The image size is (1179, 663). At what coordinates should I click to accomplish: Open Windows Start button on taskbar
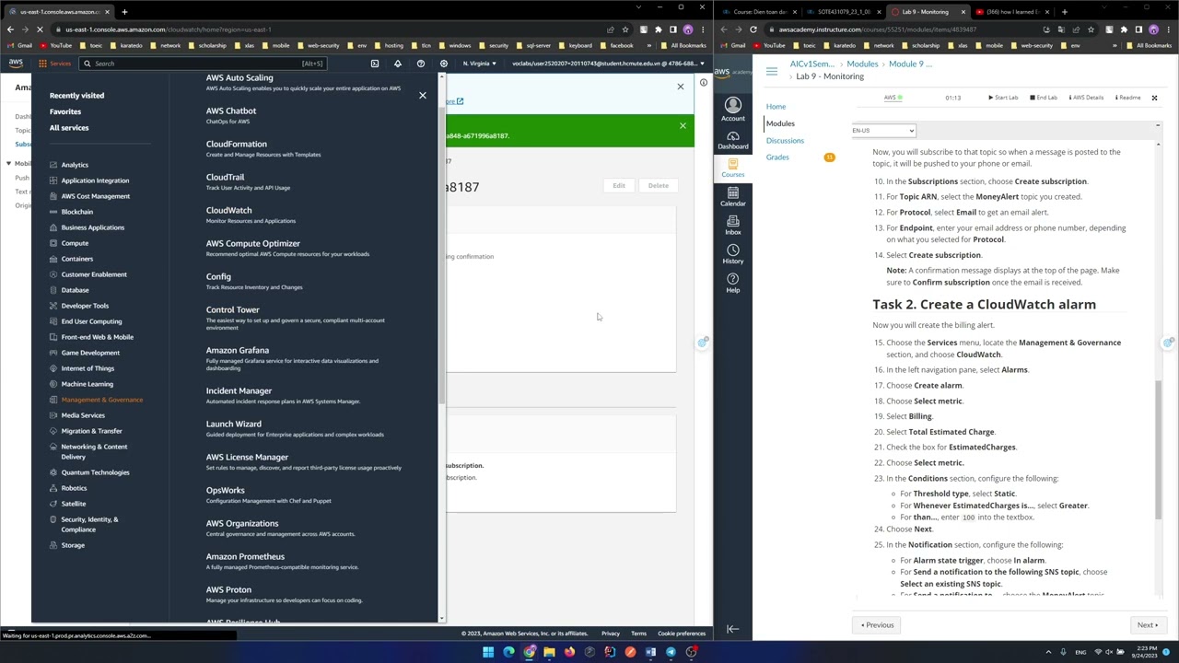488,652
